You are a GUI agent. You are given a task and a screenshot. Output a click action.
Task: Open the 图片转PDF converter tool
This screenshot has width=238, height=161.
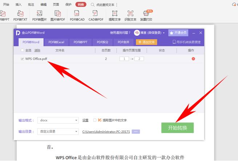tap(58, 16)
